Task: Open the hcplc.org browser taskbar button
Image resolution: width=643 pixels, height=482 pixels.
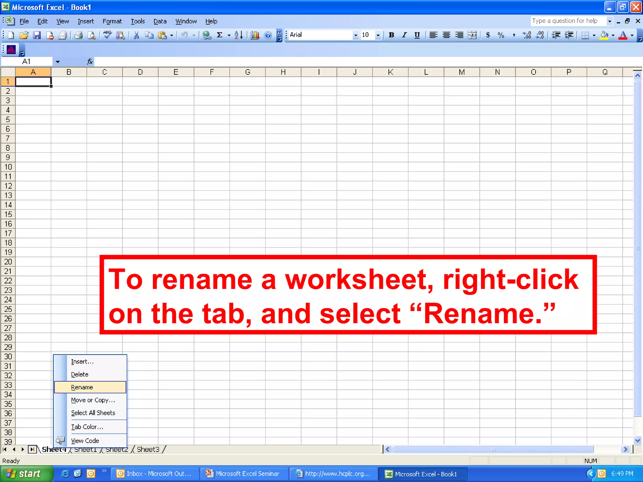Action: pos(333,474)
